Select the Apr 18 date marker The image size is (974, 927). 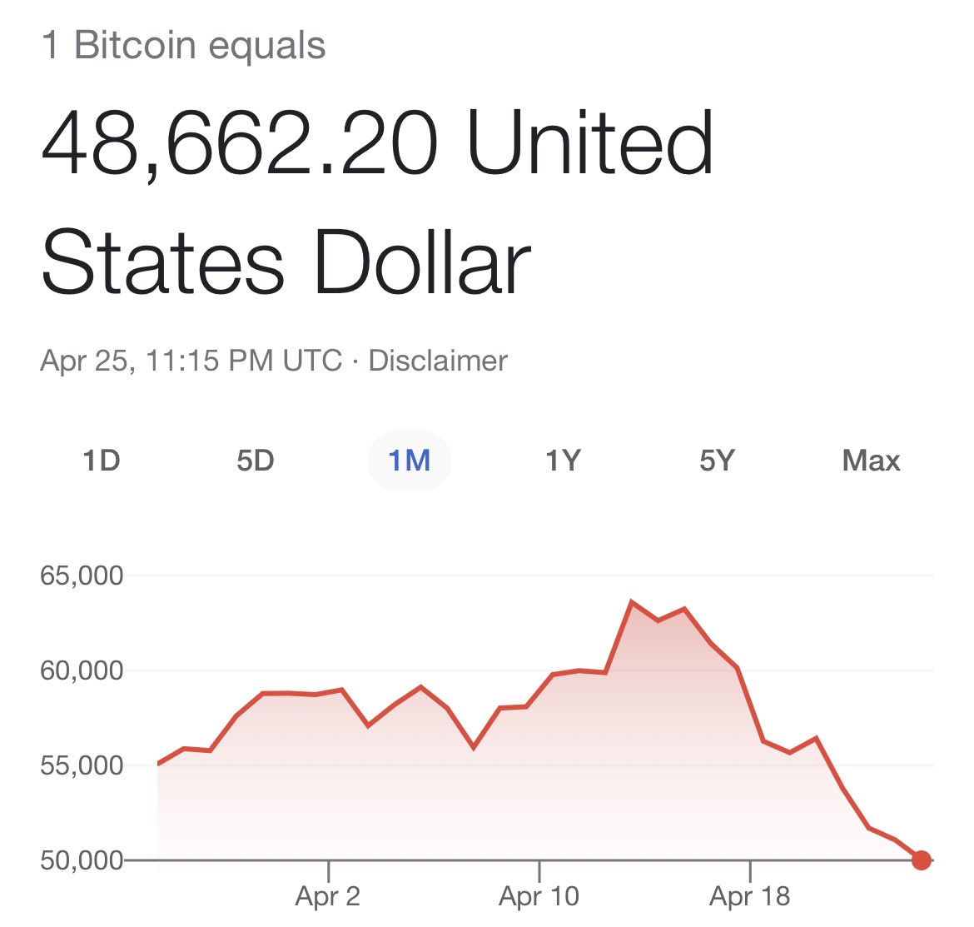[x=749, y=897]
